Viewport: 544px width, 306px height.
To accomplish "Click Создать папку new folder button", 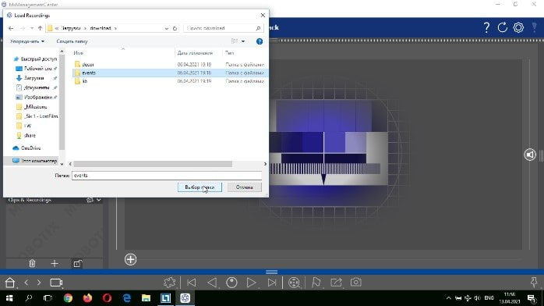I will (x=72, y=41).
